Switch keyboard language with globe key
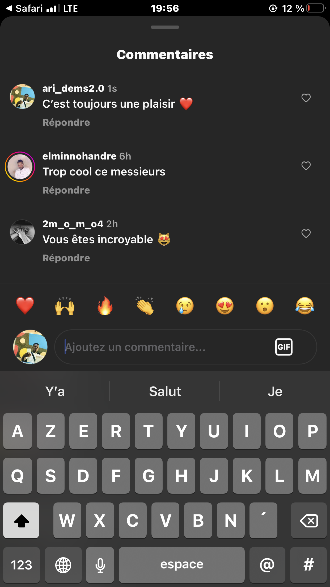330x587 pixels. (63, 565)
